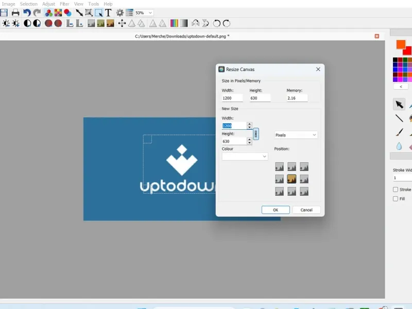The height and width of the screenshot is (309, 412).
Task: Enable the Stroke checkbox
Action: 396,190
